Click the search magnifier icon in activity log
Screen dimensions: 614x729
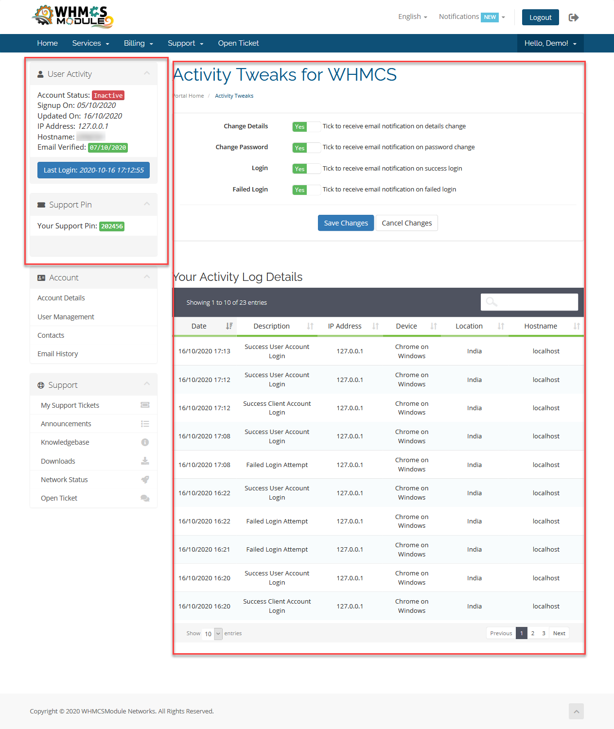[x=491, y=302]
